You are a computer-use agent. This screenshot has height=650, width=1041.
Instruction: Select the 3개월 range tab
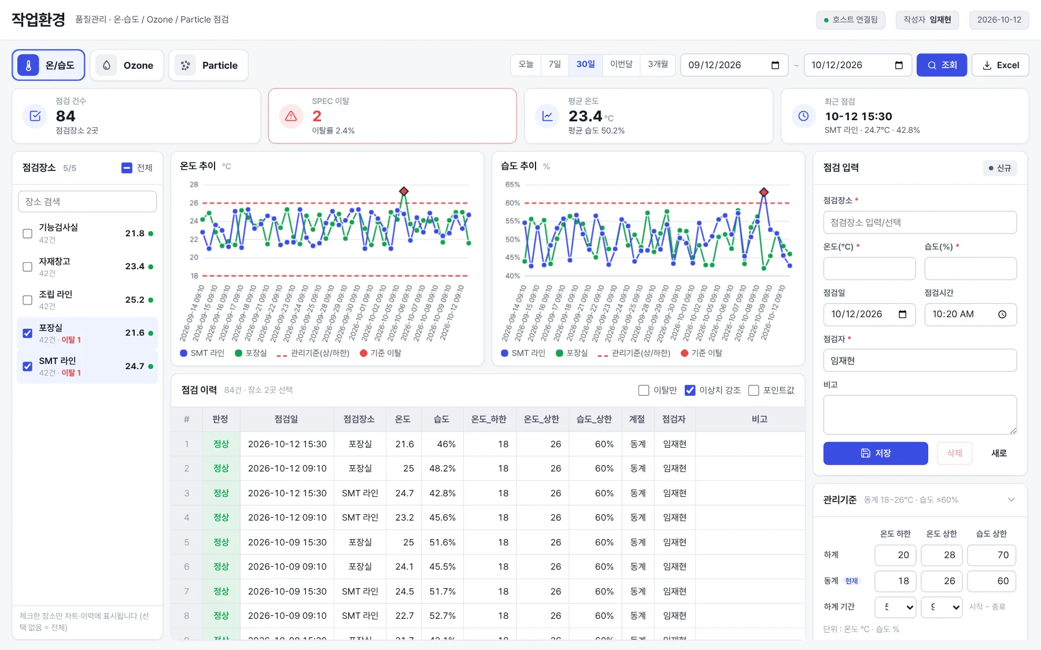coord(658,65)
